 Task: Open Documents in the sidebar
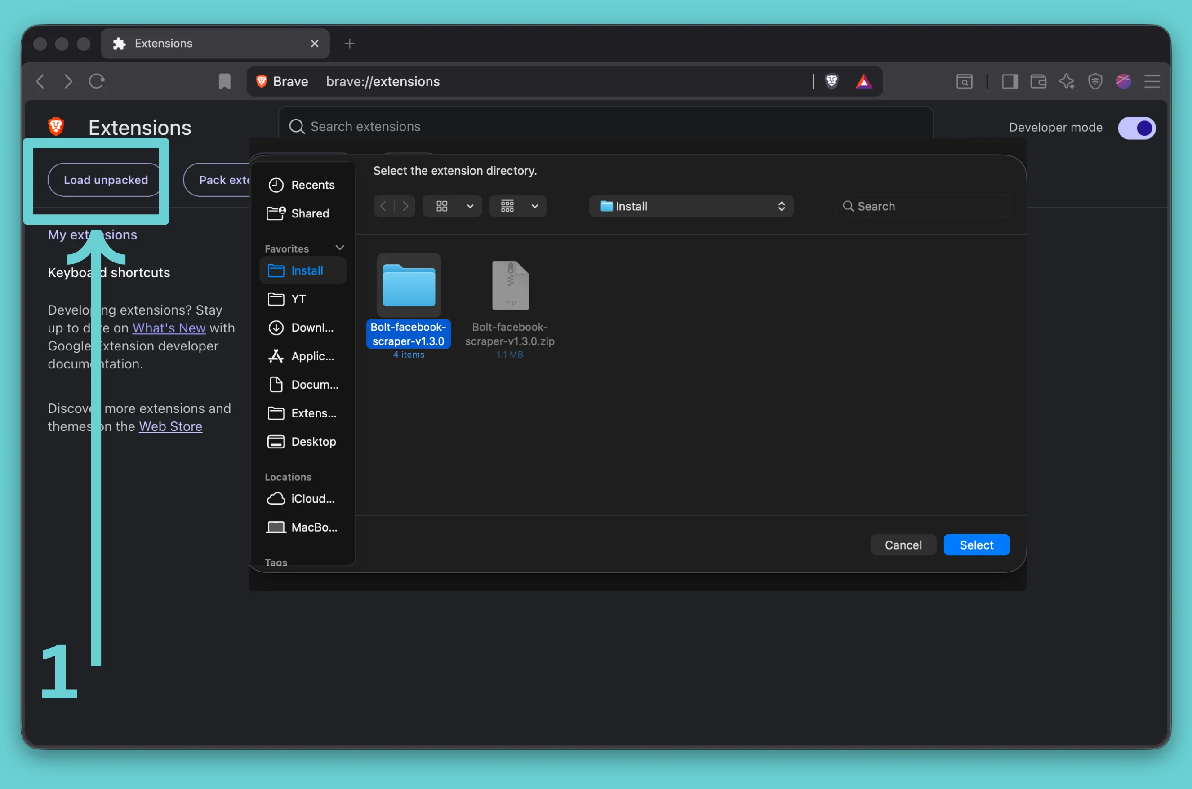click(x=302, y=385)
